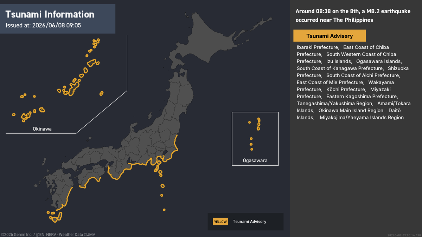Click the YELLOW legend badge
This screenshot has height=237, width=422.
(x=220, y=222)
